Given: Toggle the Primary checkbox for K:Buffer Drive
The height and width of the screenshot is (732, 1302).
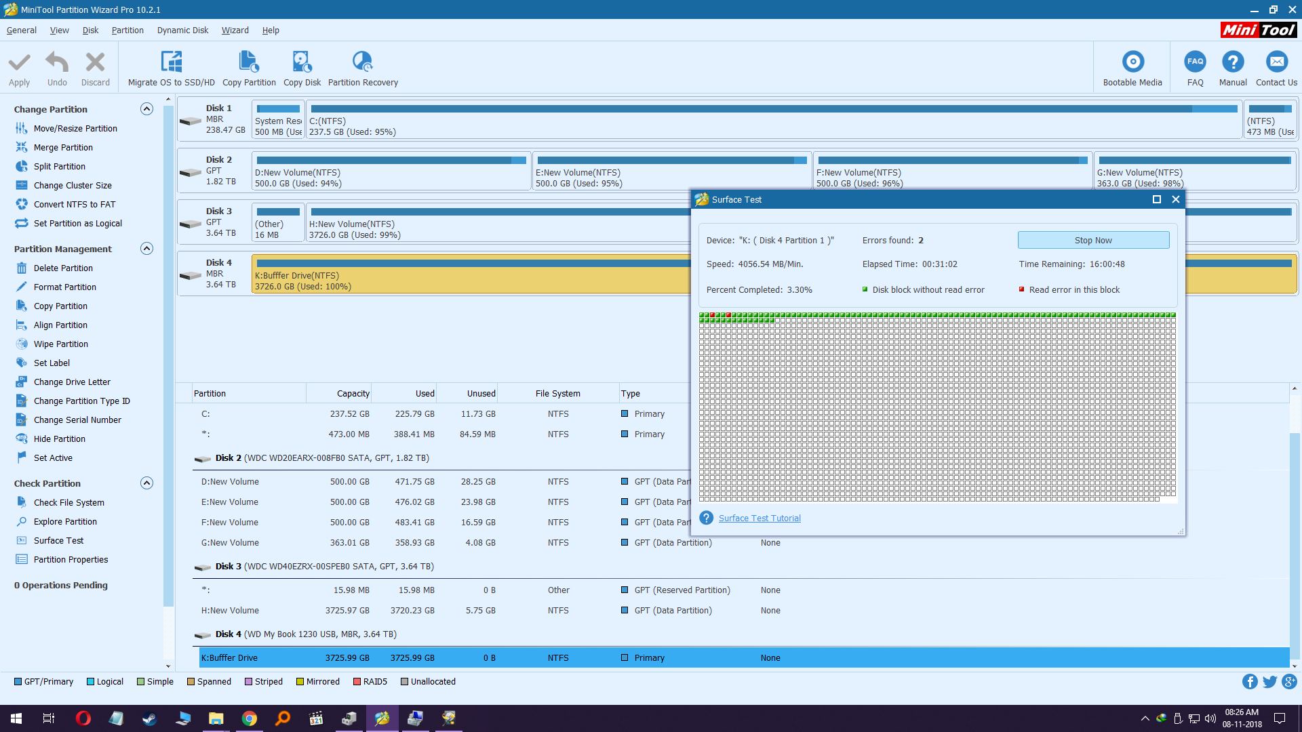Looking at the screenshot, I should click(x=625, y=657).
